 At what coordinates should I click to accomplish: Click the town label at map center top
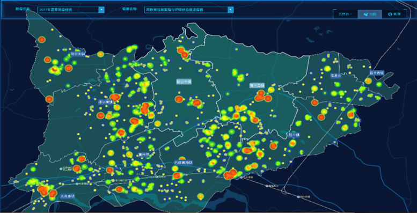tap(184, 82)
